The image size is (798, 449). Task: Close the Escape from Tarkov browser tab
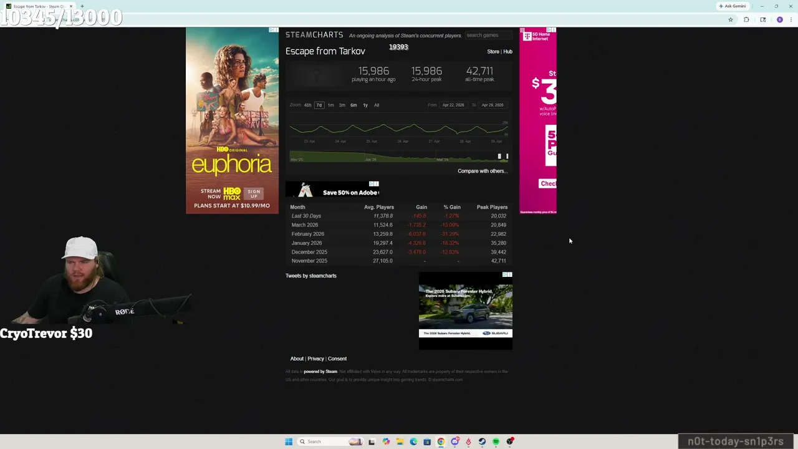(x=70, y=6)
